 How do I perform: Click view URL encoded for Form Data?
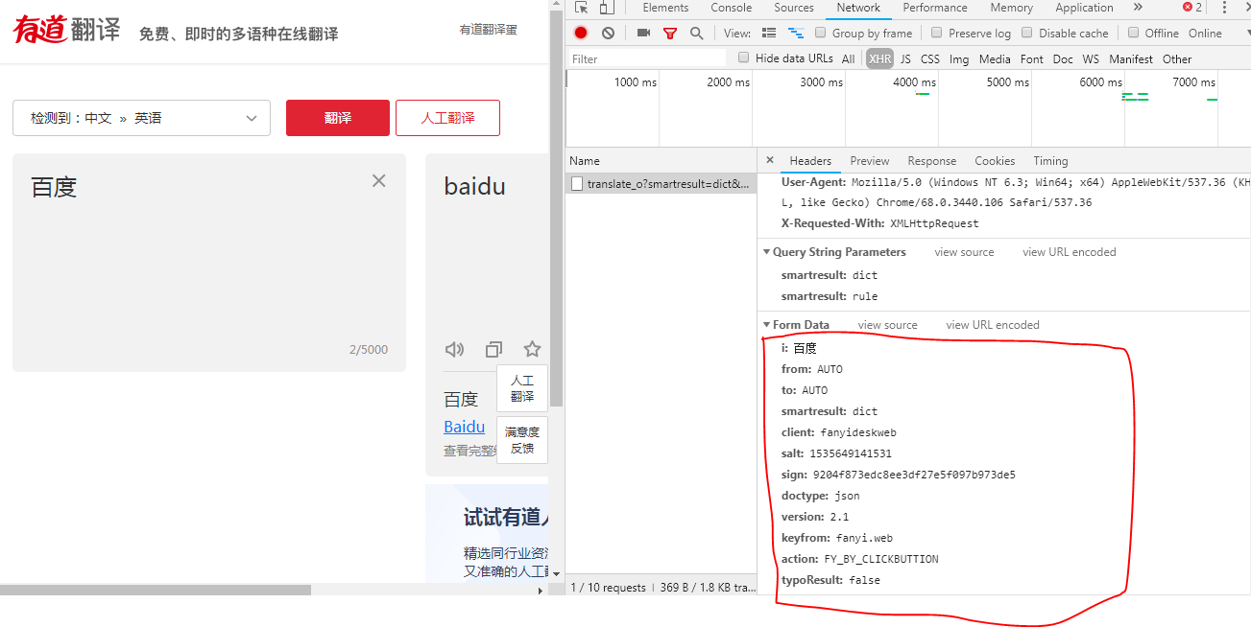pos(993,325)
